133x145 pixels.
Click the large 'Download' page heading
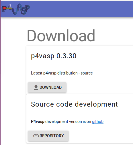coord(61,36)
